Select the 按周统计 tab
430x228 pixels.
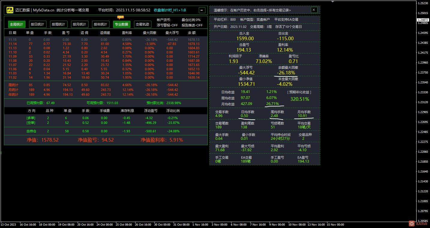[x=58, y=24]
